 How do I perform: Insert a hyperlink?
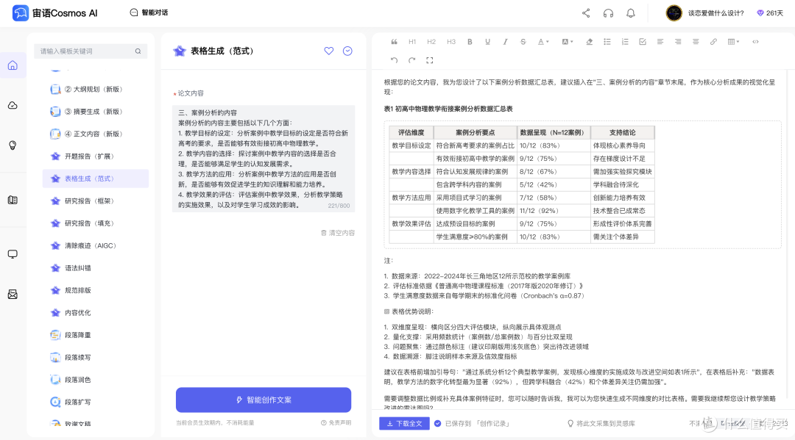click(713, 42)
